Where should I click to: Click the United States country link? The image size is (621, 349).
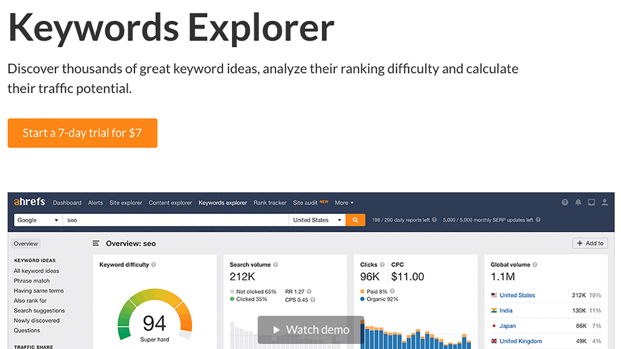point(517,295)
